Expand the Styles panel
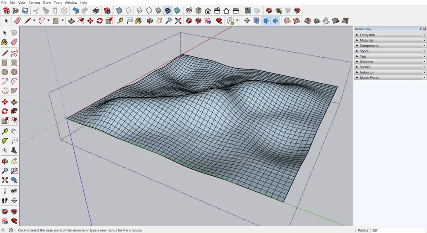Image resolution: width=427 pixels, height=233 pixels. pyautogui.click(x=390, y=51)
